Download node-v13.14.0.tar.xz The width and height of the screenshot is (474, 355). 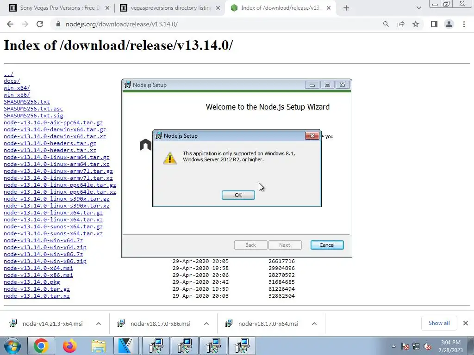pyautogui.click(x=37, y=296)
